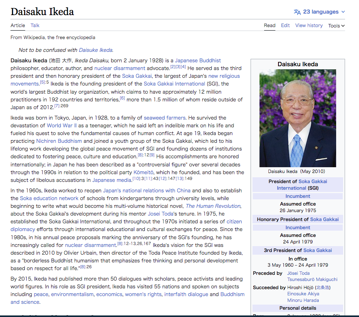Click citation reference [13]

pos(180,178)
